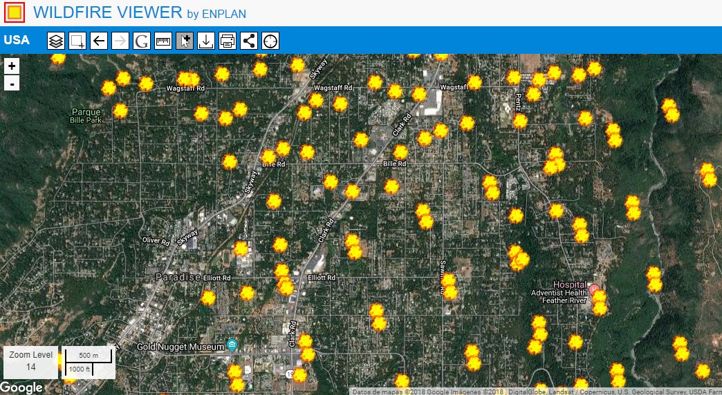
Task: Click the Zoom Level 14 indicator
Action: tap(31, 361)
